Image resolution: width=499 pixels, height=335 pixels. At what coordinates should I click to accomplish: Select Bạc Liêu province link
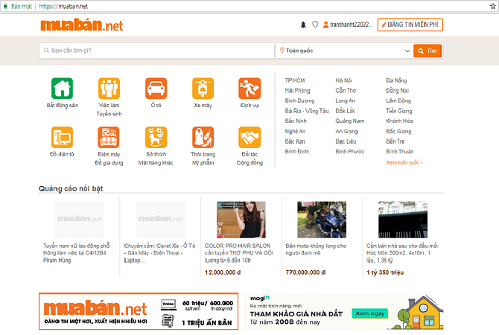pyautogui.click(x=346, y=141)
